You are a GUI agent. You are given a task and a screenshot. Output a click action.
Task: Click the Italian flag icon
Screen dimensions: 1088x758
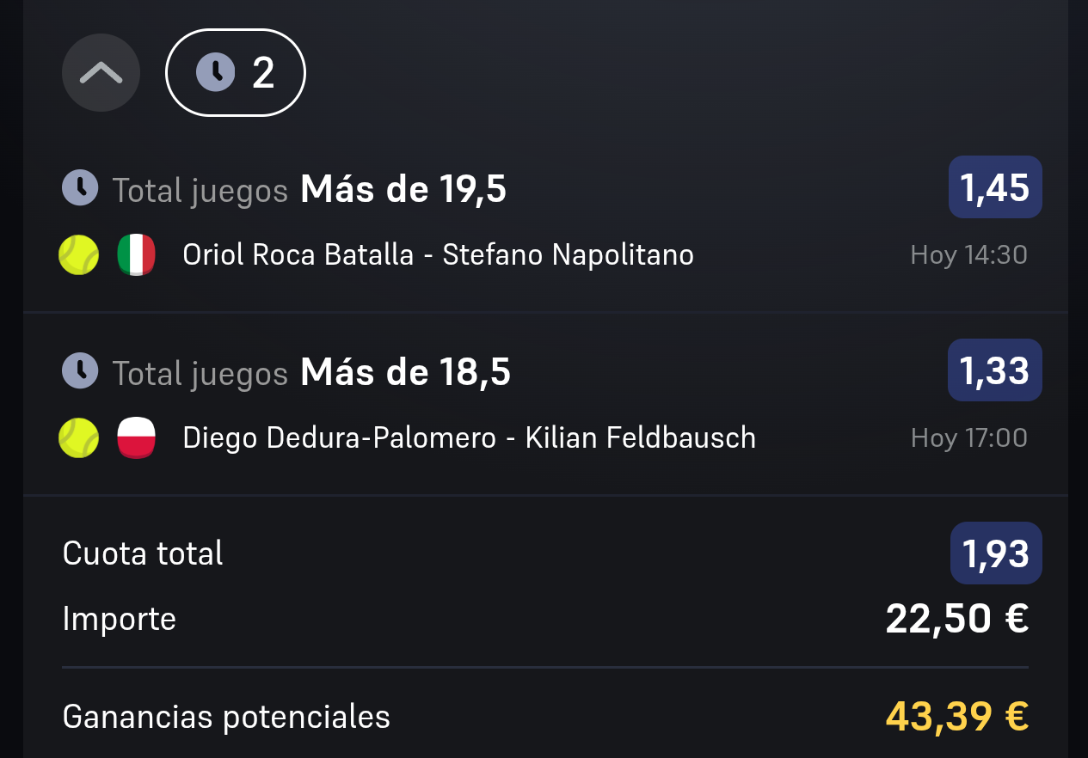136,255
